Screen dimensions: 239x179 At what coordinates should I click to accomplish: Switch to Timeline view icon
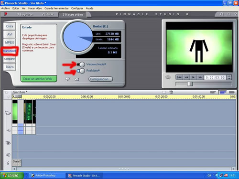click(x=223, y=93)
